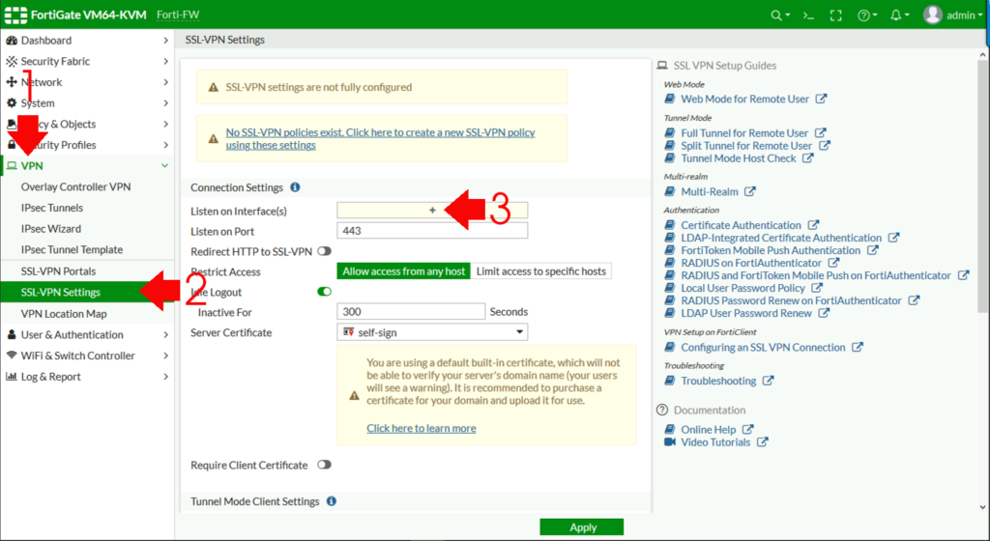Open FortiToken Mobile Push Authentication guide
Viewport: 990px width, 541px height.
tap(771, 249)
